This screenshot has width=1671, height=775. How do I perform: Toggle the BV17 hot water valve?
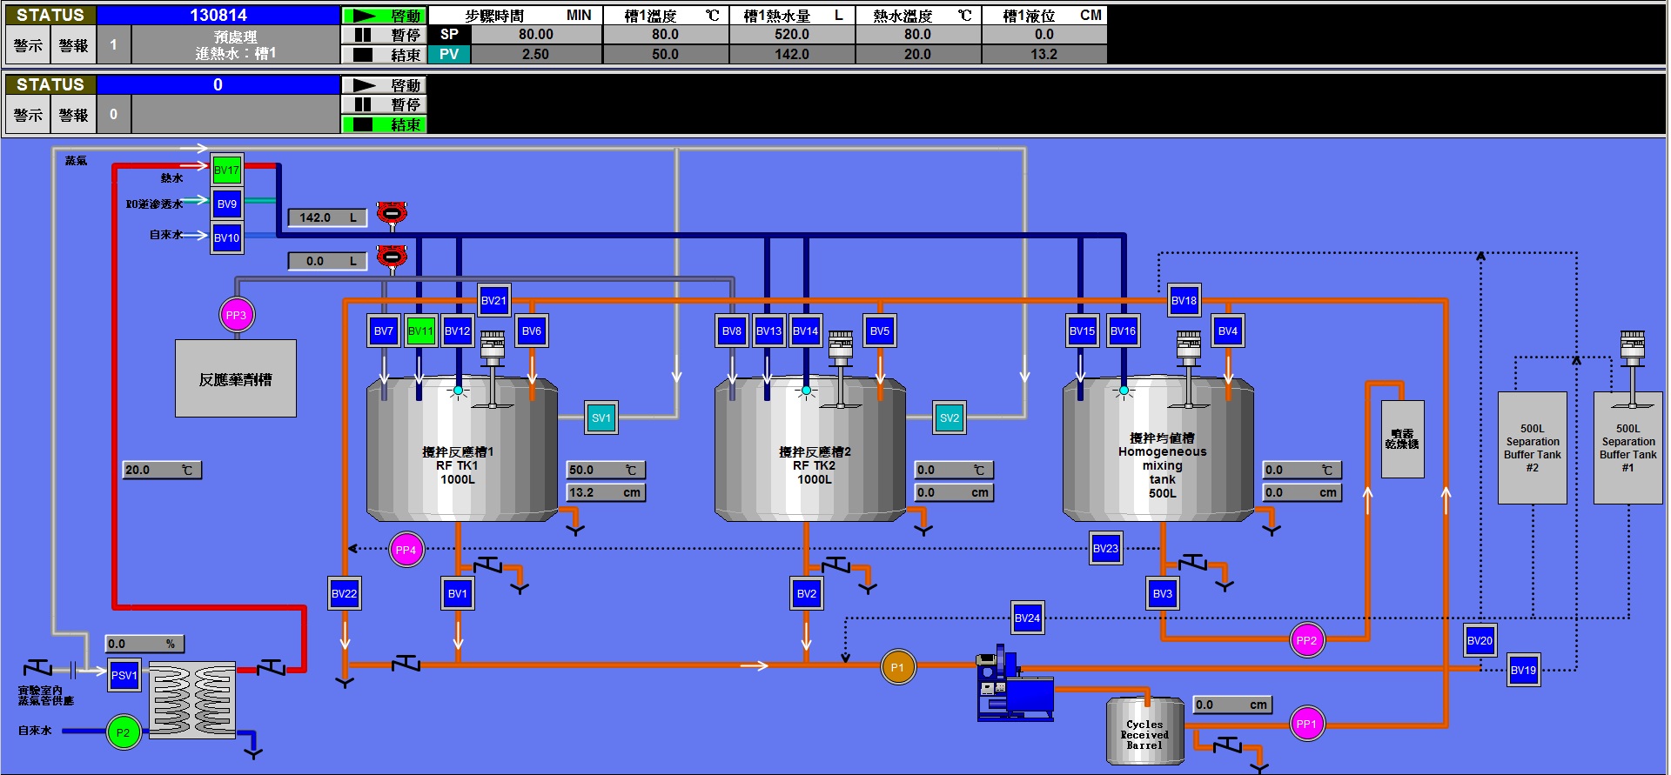(226, 170)
